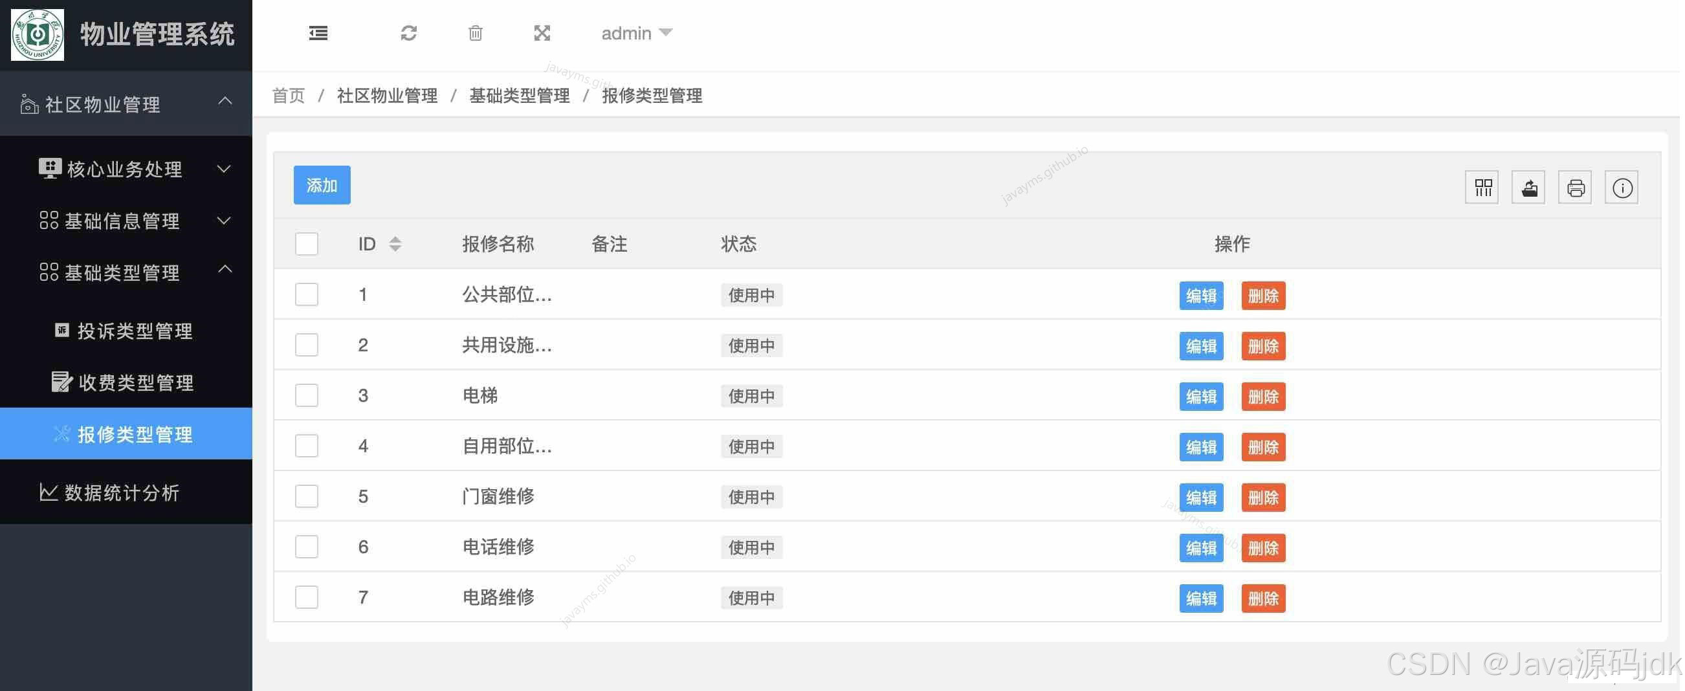
Task: Open table info via the info circle icon
Action: click(x=1622, y=188)
